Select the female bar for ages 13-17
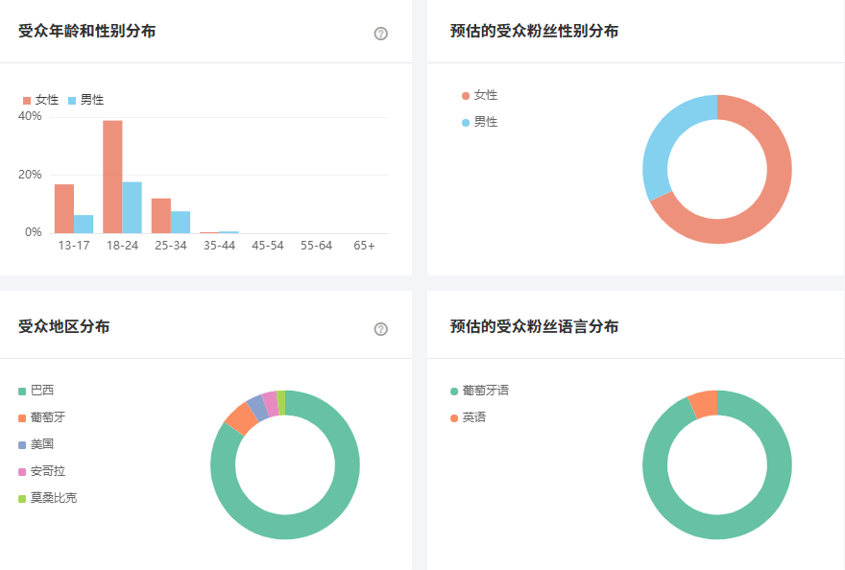Viewport: 845px width, 570px height. point(64,208)
